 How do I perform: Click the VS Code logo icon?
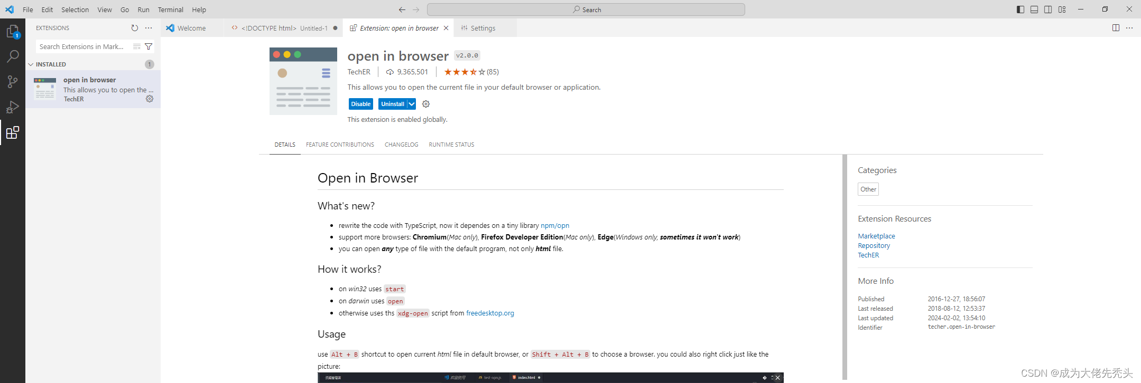tap(10, 9)
